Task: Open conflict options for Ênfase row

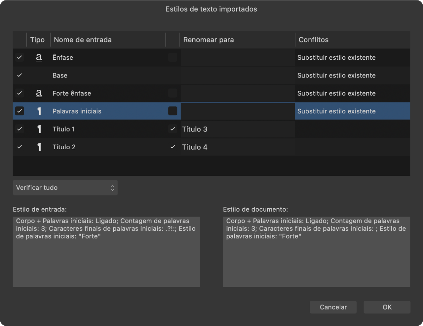Action: (352, 57)
